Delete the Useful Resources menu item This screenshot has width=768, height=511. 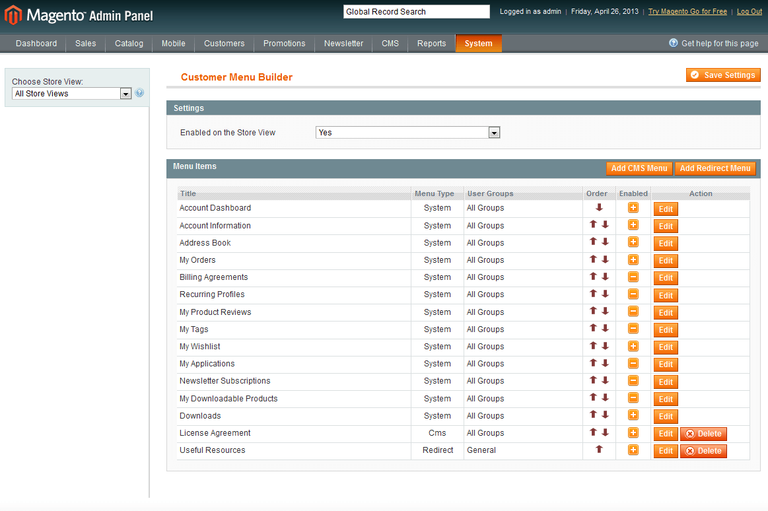click(703, 451)
